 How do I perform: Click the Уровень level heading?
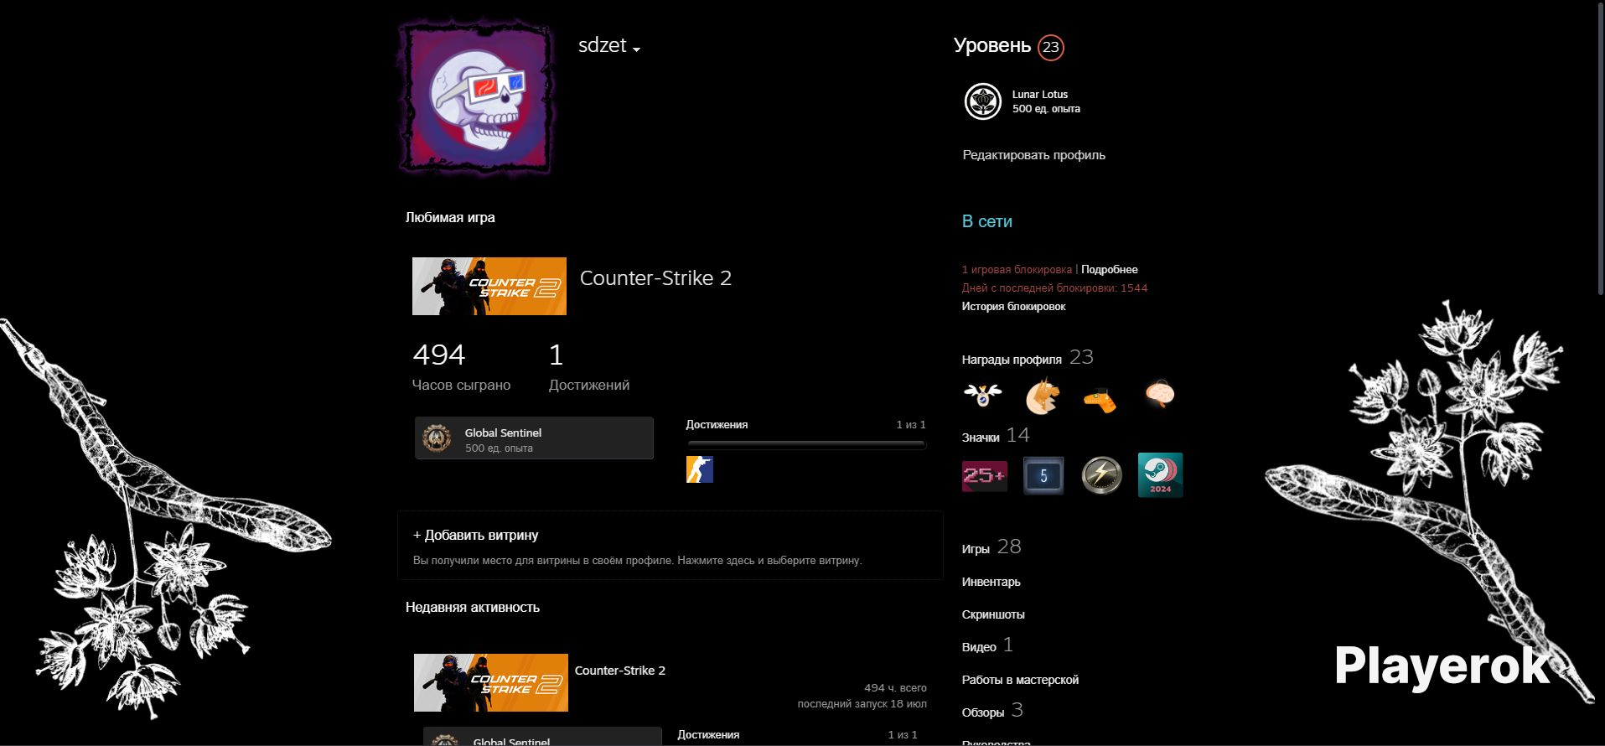pos(992,46)
